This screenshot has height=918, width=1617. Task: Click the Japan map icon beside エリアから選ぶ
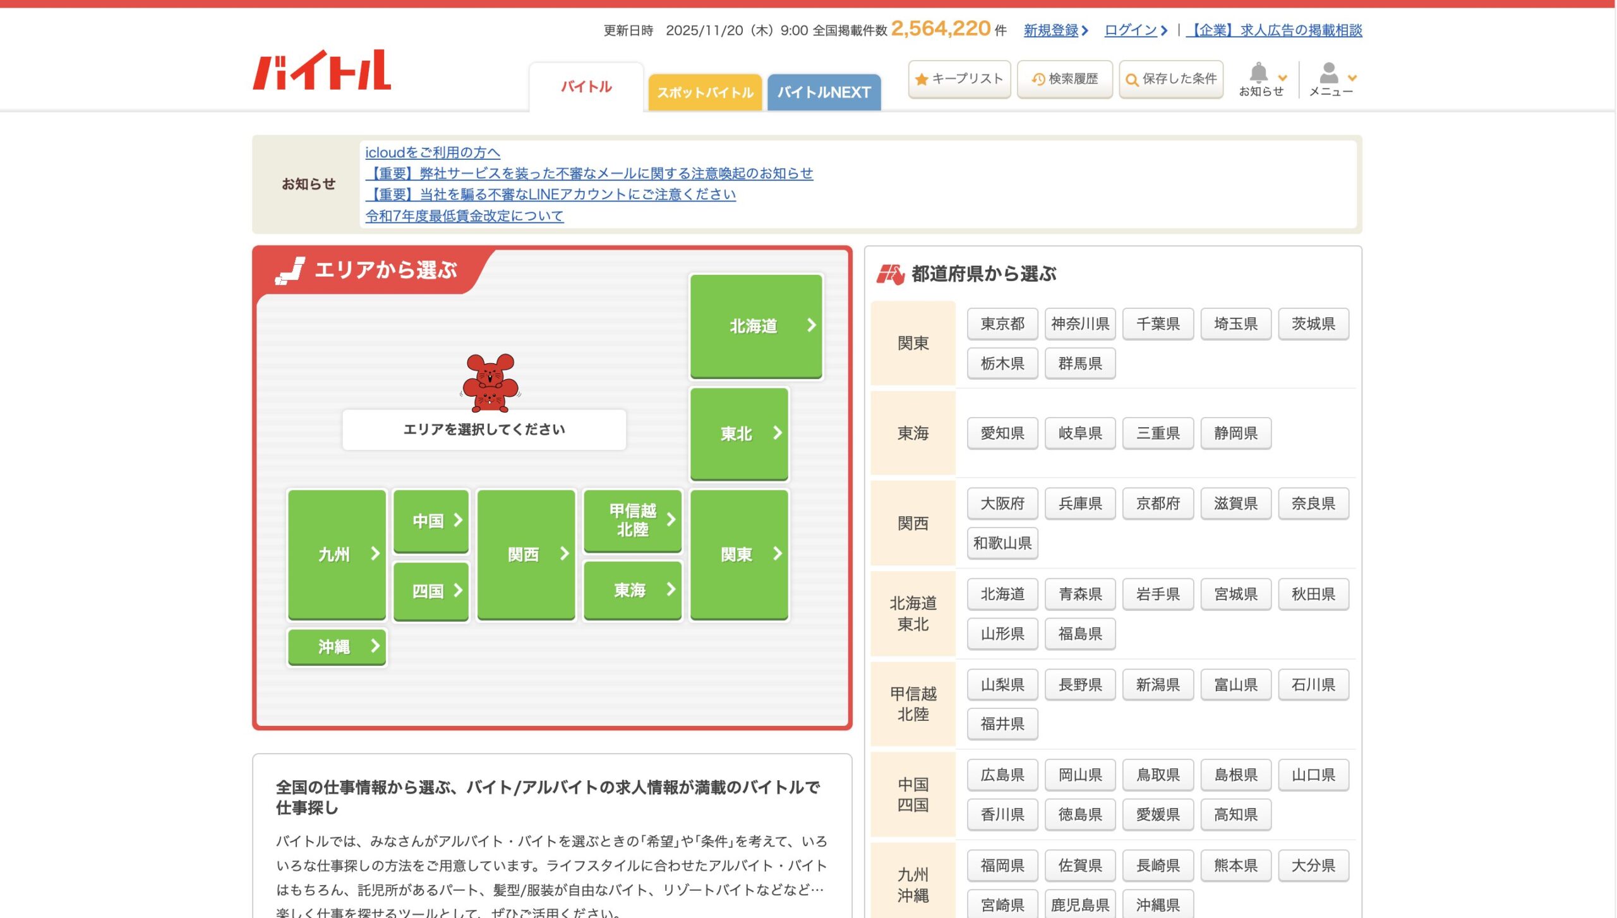pos(290,271)
